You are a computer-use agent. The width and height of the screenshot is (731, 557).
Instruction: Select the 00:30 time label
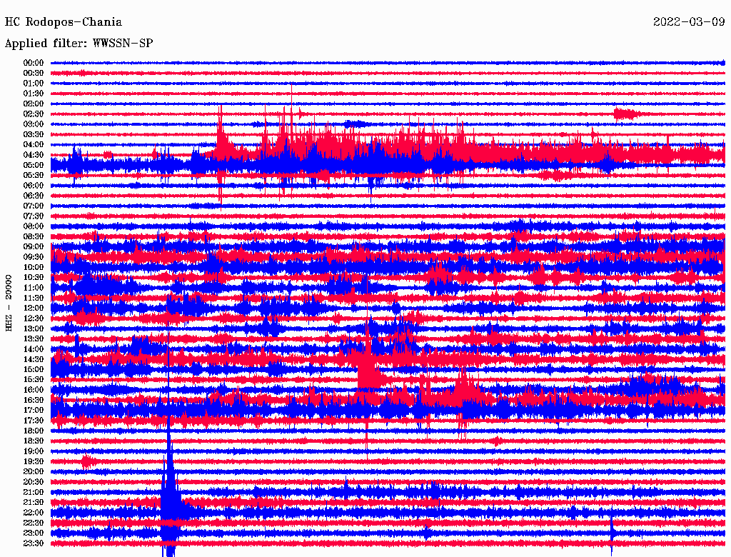click(x=34, y=73)
